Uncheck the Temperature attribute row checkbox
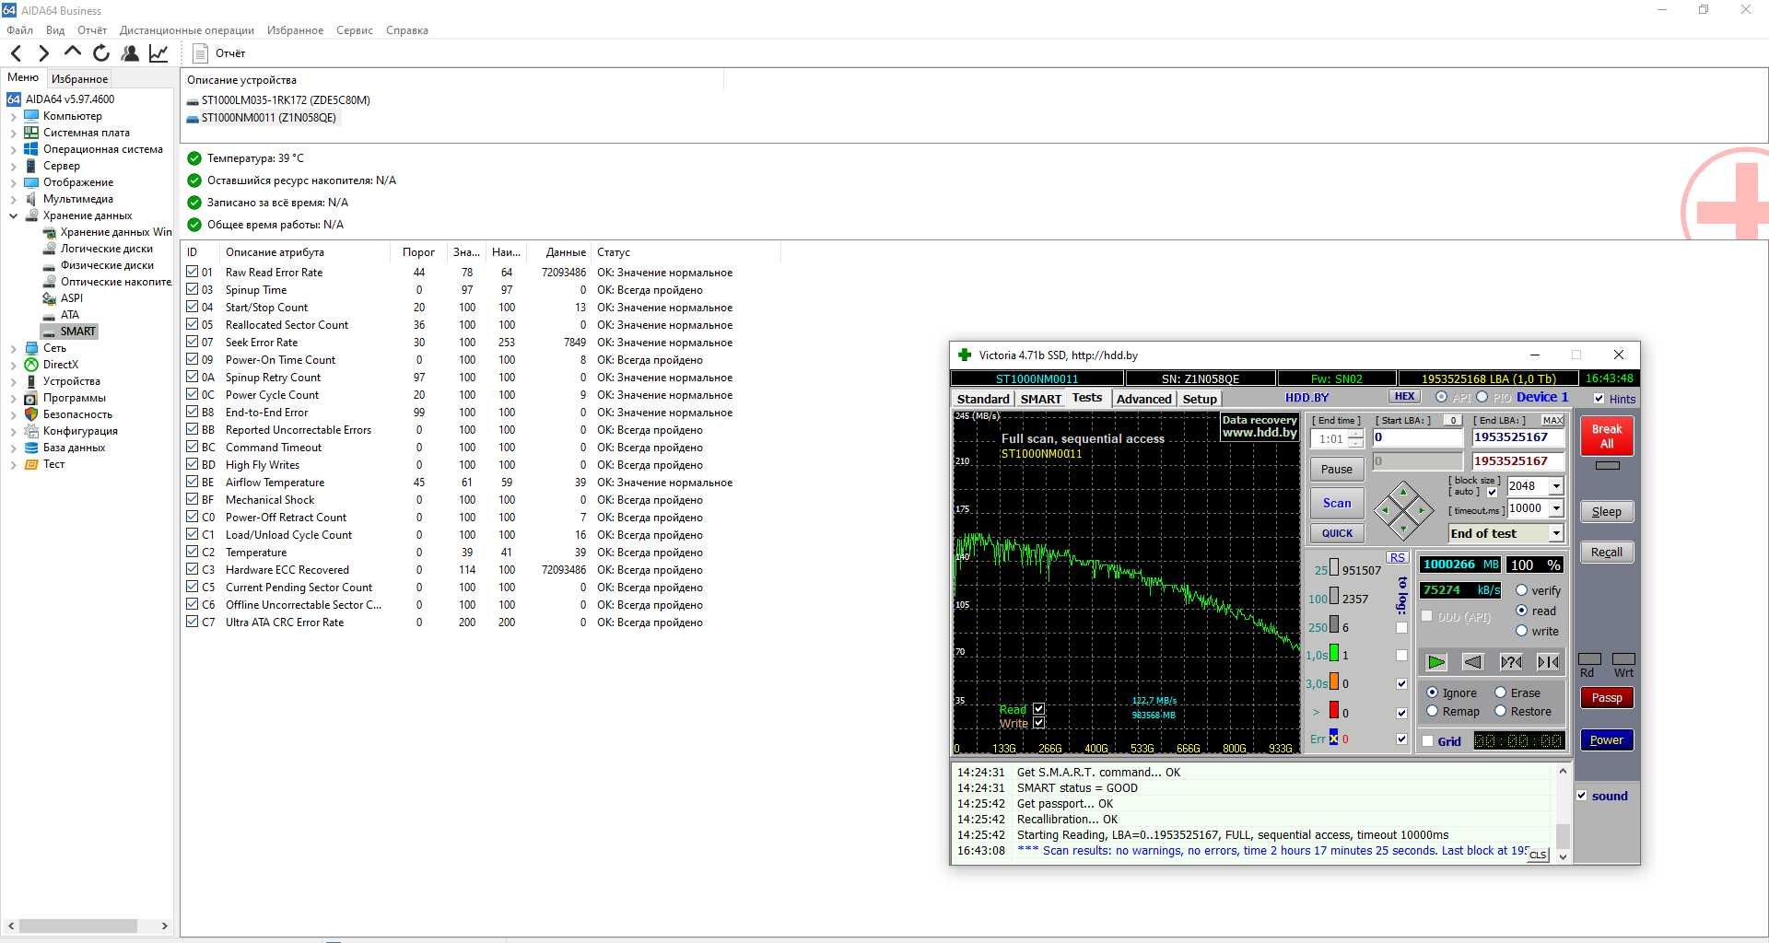Screen dimensions: 1769x943 [193, 553]
